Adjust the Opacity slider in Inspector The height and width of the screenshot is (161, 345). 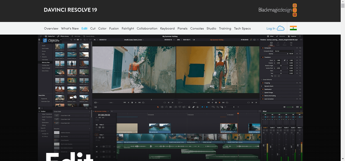(281, 54)
